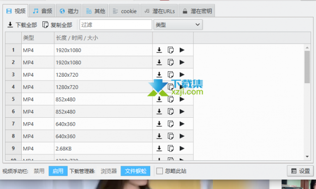Download the row 2 1920x1080 MP4
Image resolution: width=316 pixels, height=189 pixels.
(x=159, y=62)
